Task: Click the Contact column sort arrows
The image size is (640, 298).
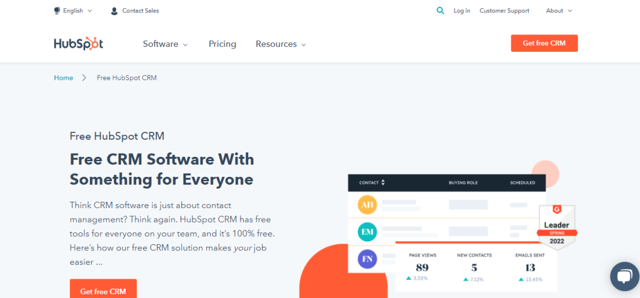Action: coord(383,182)
